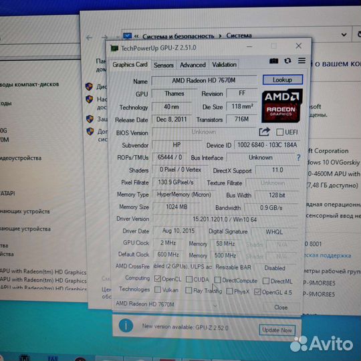Click the Device ID field value
The width and height of the screenshot is (361, 361).
(x=267, y=145)
